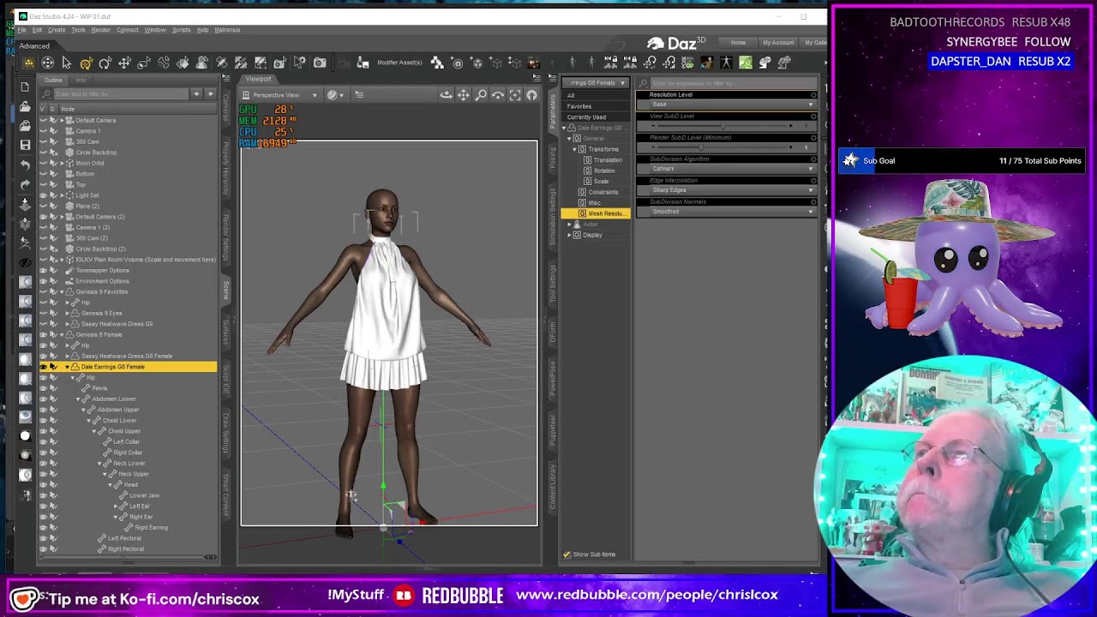The image size is (1097, 617).
Task: Click the Orbit camera control in viewport
Action: click(447, 95)
